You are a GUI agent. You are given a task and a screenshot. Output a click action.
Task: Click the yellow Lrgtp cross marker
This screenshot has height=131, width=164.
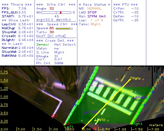pyautogui.click(x=123, y=91)
